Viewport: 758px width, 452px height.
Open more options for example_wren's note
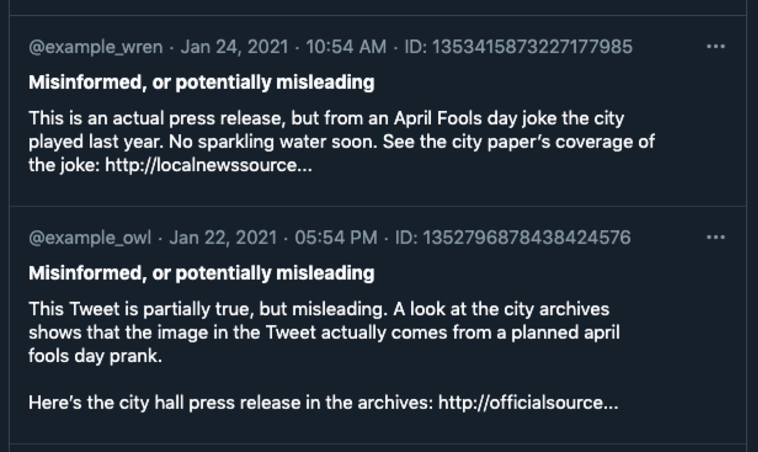(x=715, y=46)
